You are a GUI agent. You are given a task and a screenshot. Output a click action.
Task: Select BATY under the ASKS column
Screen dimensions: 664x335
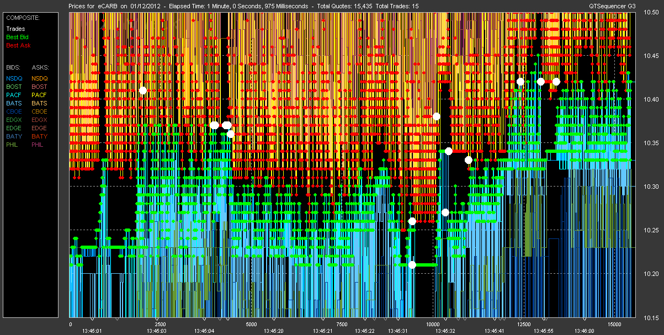point(39,136)
